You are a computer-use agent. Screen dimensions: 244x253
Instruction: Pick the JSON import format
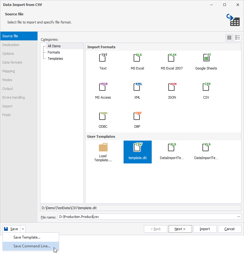pyautogui.click(x=172, y=87)
